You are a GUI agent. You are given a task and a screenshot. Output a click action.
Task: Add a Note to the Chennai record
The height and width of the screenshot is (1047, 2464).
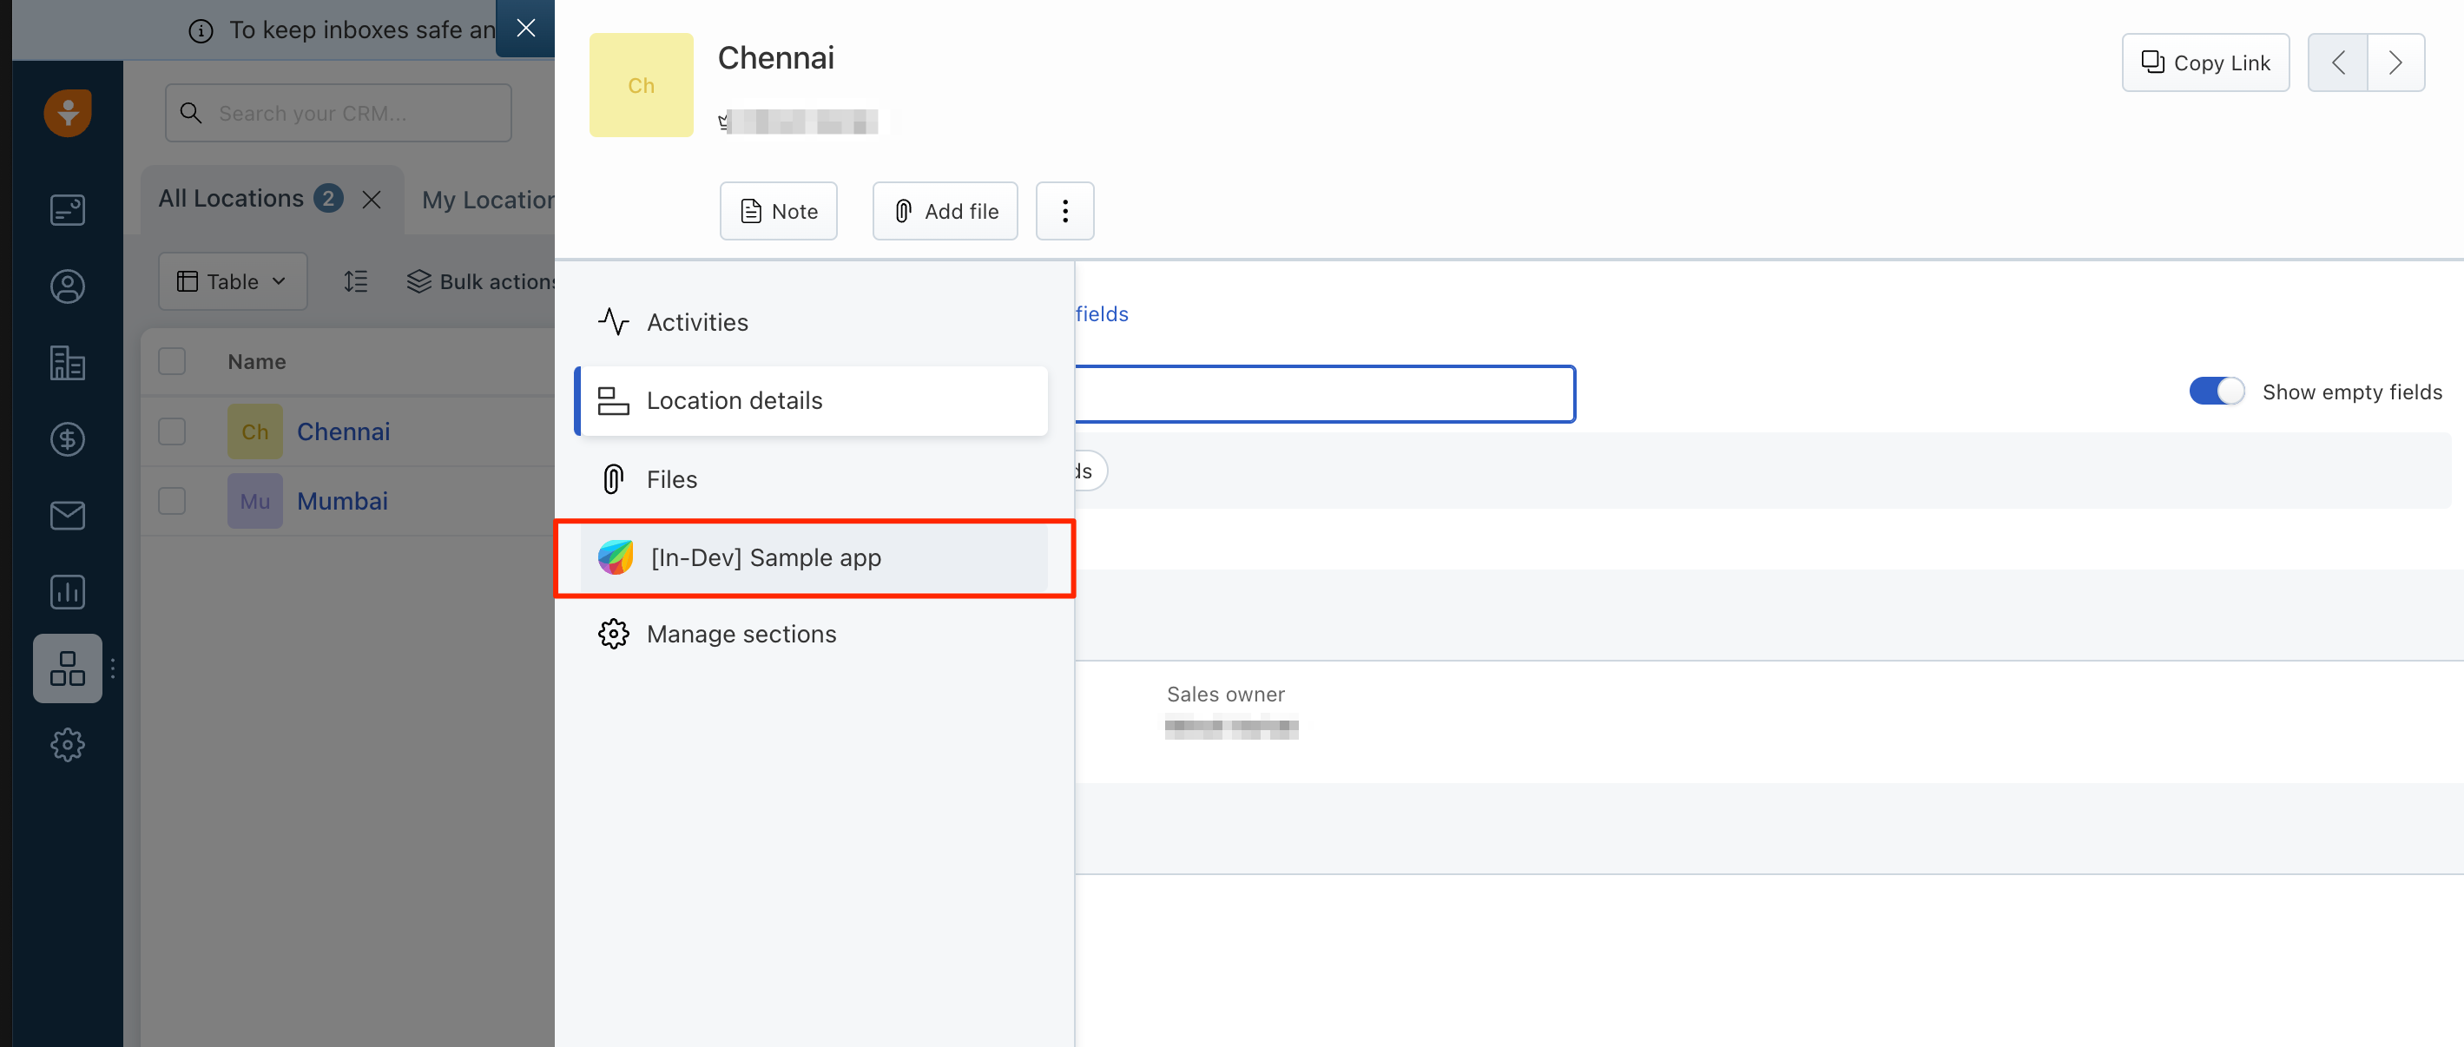pyautogui.click(x=778, y=210)
